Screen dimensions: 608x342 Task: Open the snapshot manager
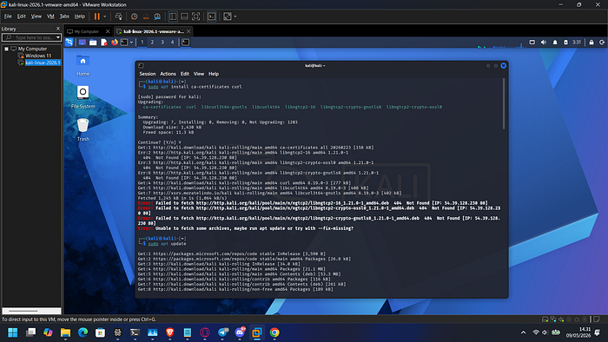click(x=157, y=16)
